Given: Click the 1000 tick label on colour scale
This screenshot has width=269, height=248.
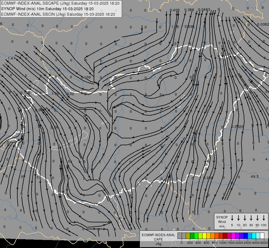Looking at the screenshot, I should click(x=223, y=243).
